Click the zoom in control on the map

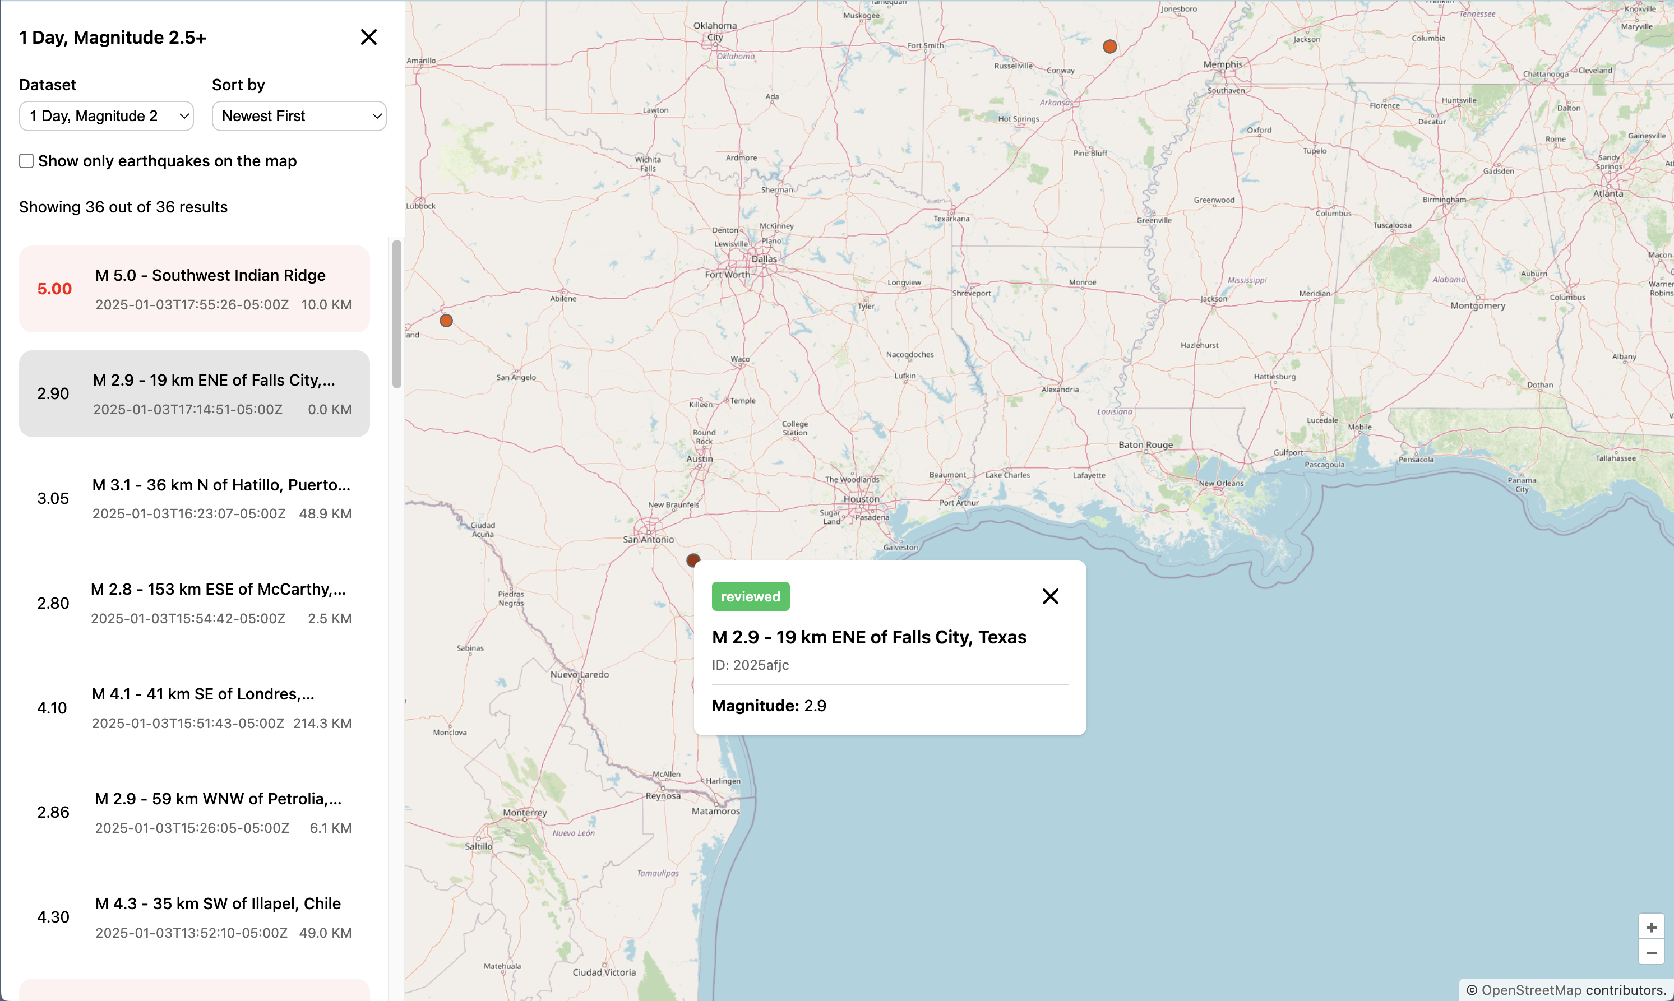tap(1651, 927)
